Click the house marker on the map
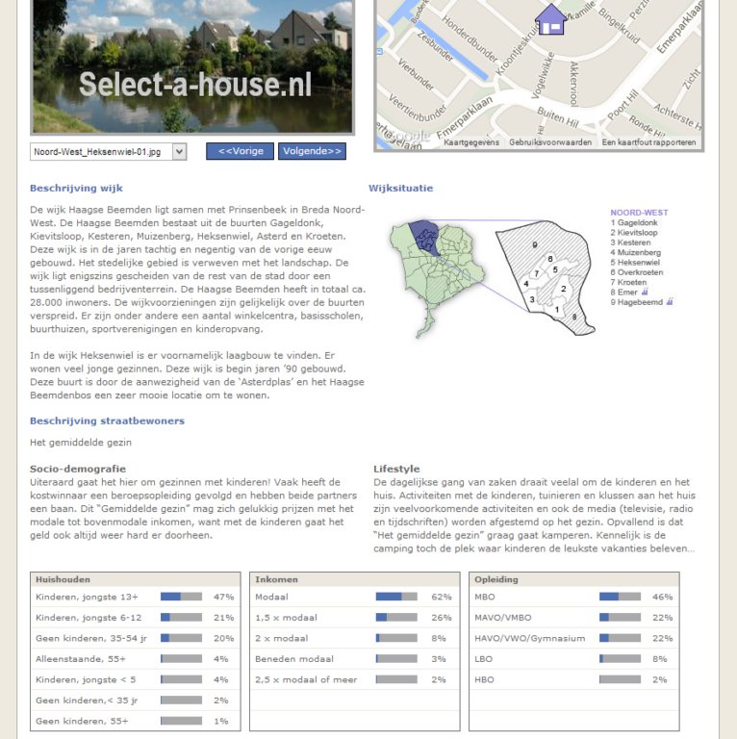 tap(550, 19)
